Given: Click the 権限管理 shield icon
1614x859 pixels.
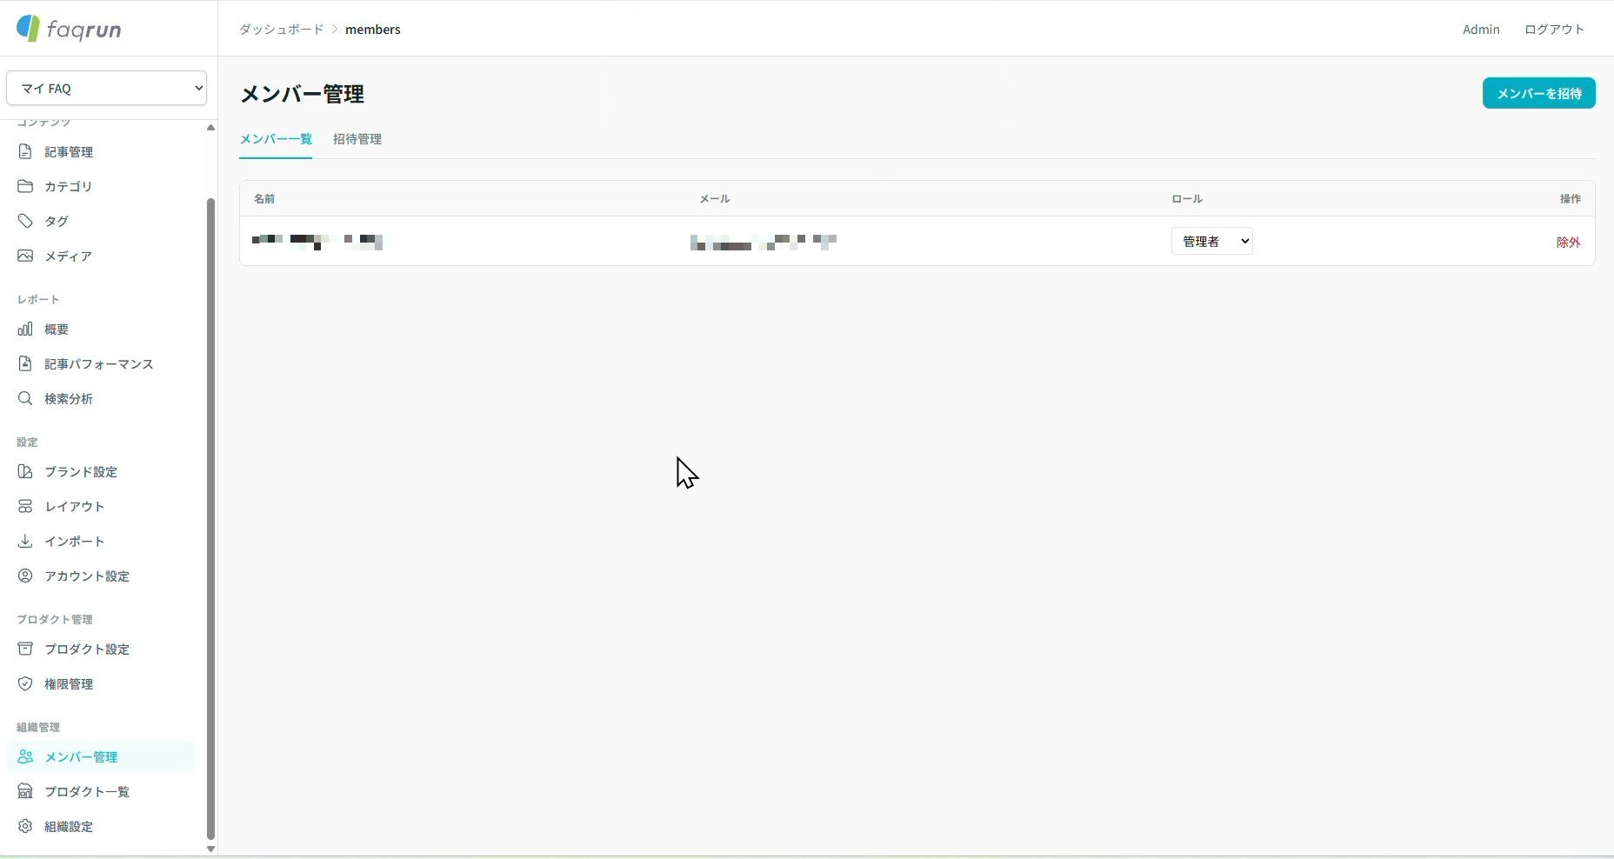Looking at the screenshot, I should [x=25, y=683].
